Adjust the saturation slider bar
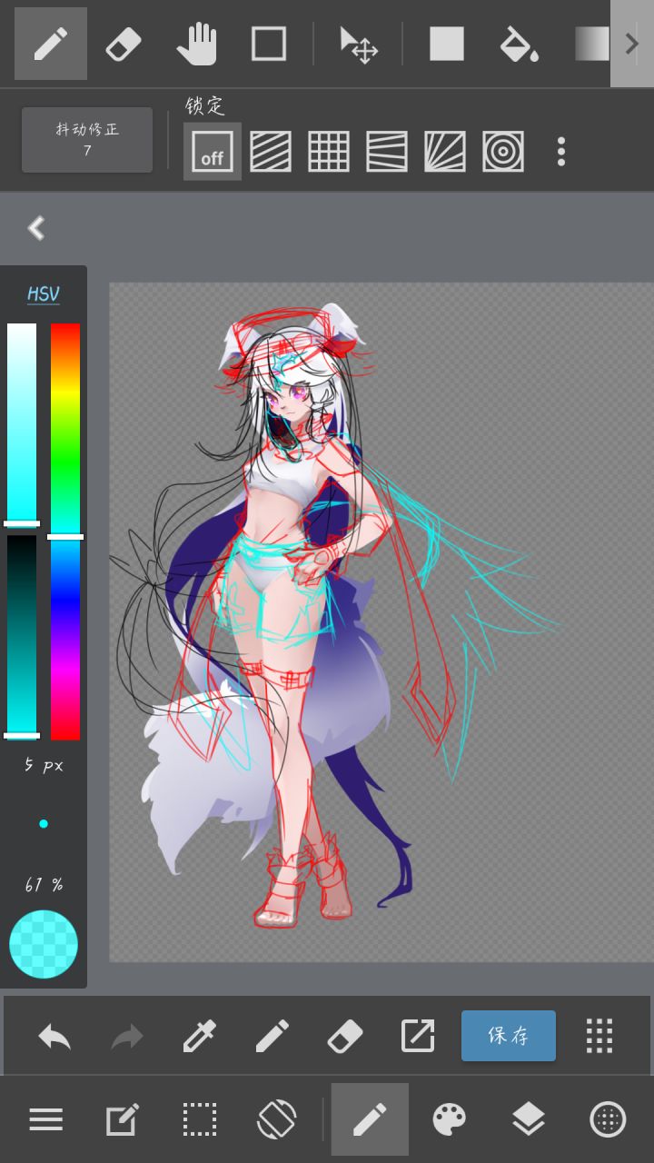This screenshot has width=654, height=1163. pos(22,423)
